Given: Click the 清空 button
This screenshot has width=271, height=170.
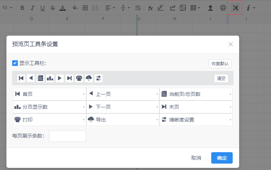Looking at the screenshot, I should pyautogui.click(x=221, y=78).
